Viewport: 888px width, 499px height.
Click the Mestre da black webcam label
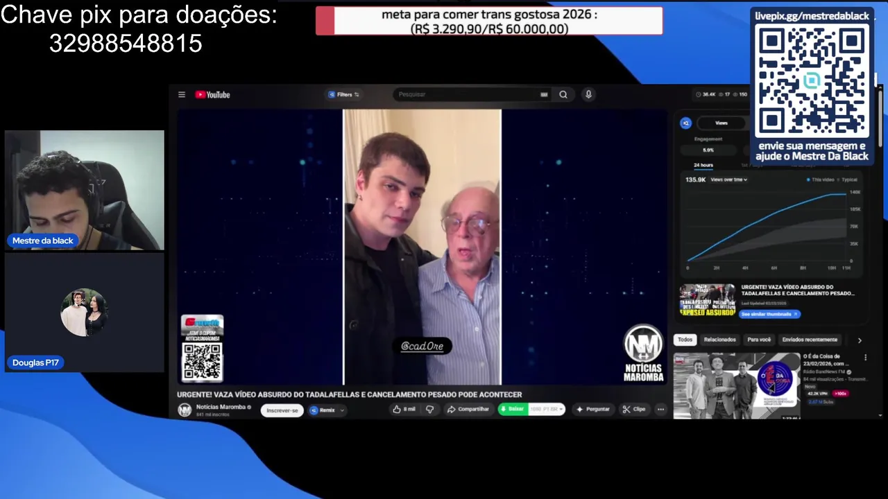(x=42, y=240)
